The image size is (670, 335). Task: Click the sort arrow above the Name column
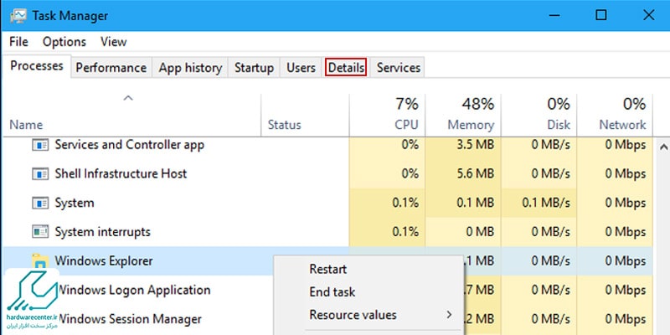[128, 98]
